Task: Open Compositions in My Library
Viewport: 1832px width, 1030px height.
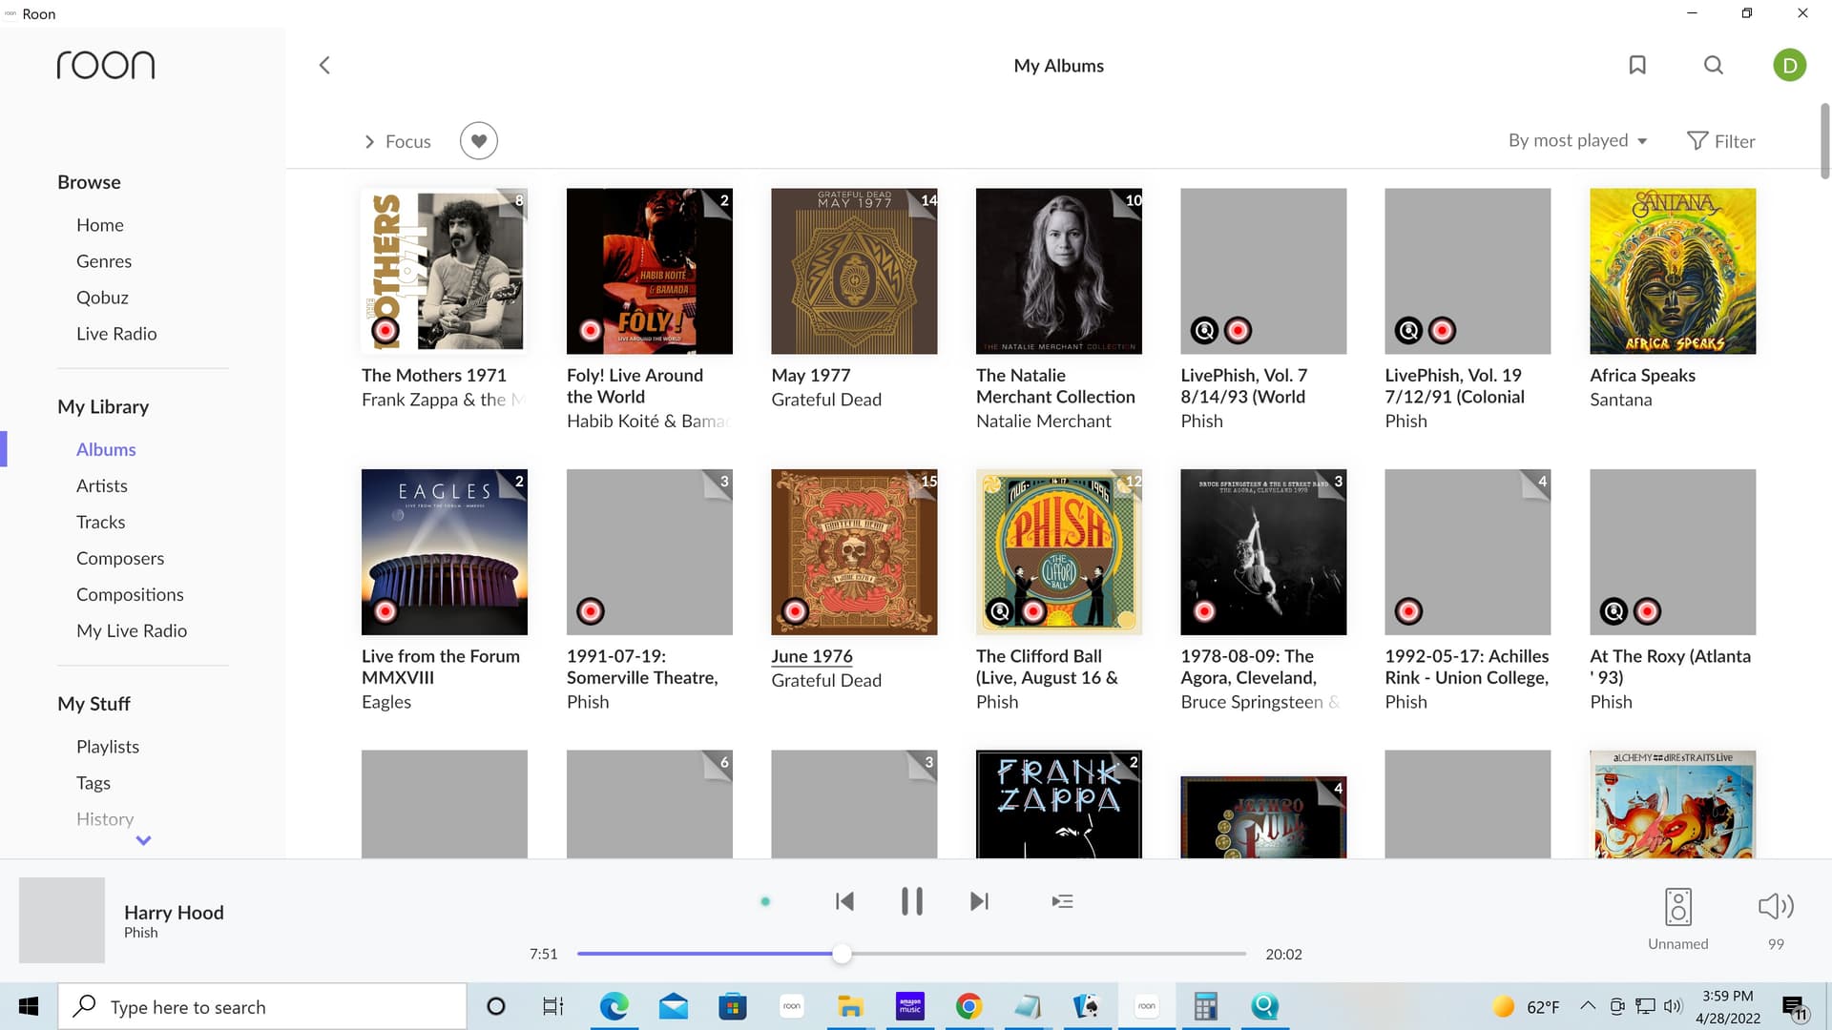Action: tap(130, 594)
